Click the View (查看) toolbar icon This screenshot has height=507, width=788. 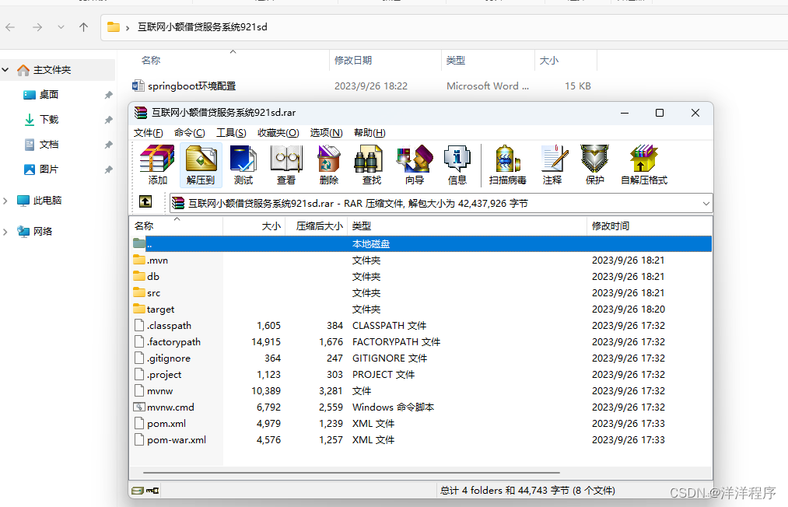coord(286,165)
